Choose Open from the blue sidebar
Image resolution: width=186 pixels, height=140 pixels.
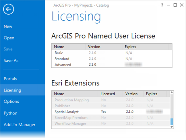[9, 38]
